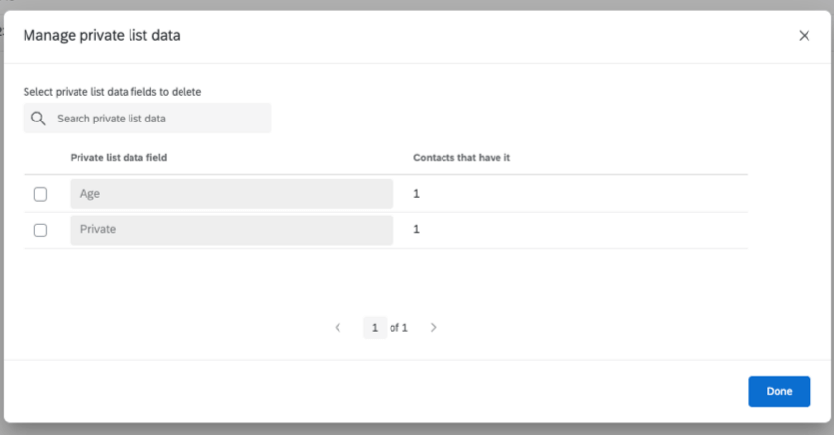Click the Age field name box
The image size is (834, 435).
(232, 194)
